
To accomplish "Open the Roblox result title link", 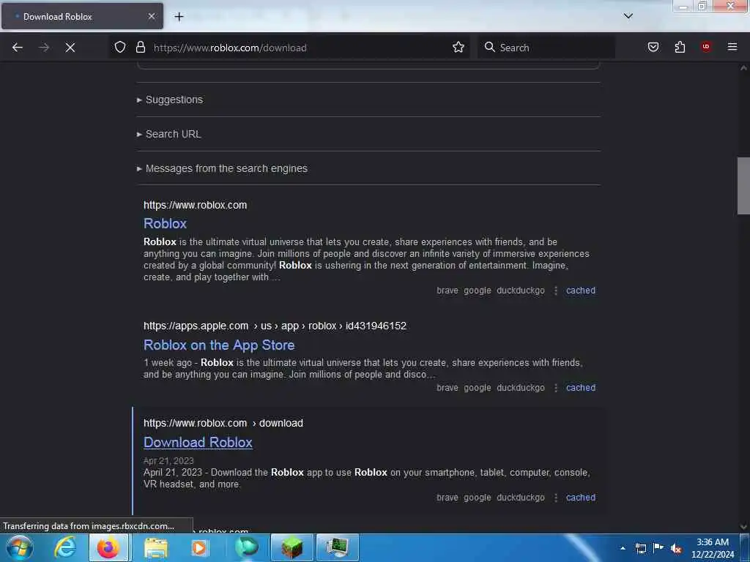I will pyautogui.click(x=165, y=224).
